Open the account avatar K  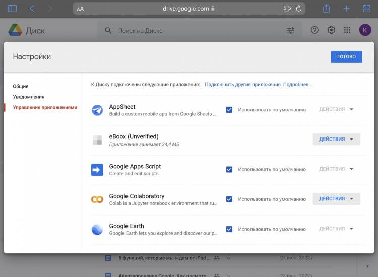[365, 30]
